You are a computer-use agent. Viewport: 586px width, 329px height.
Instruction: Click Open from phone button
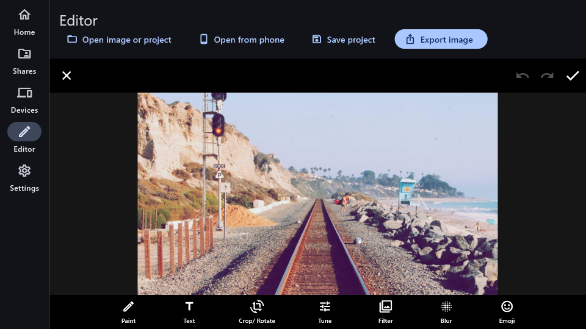[242, 40]
